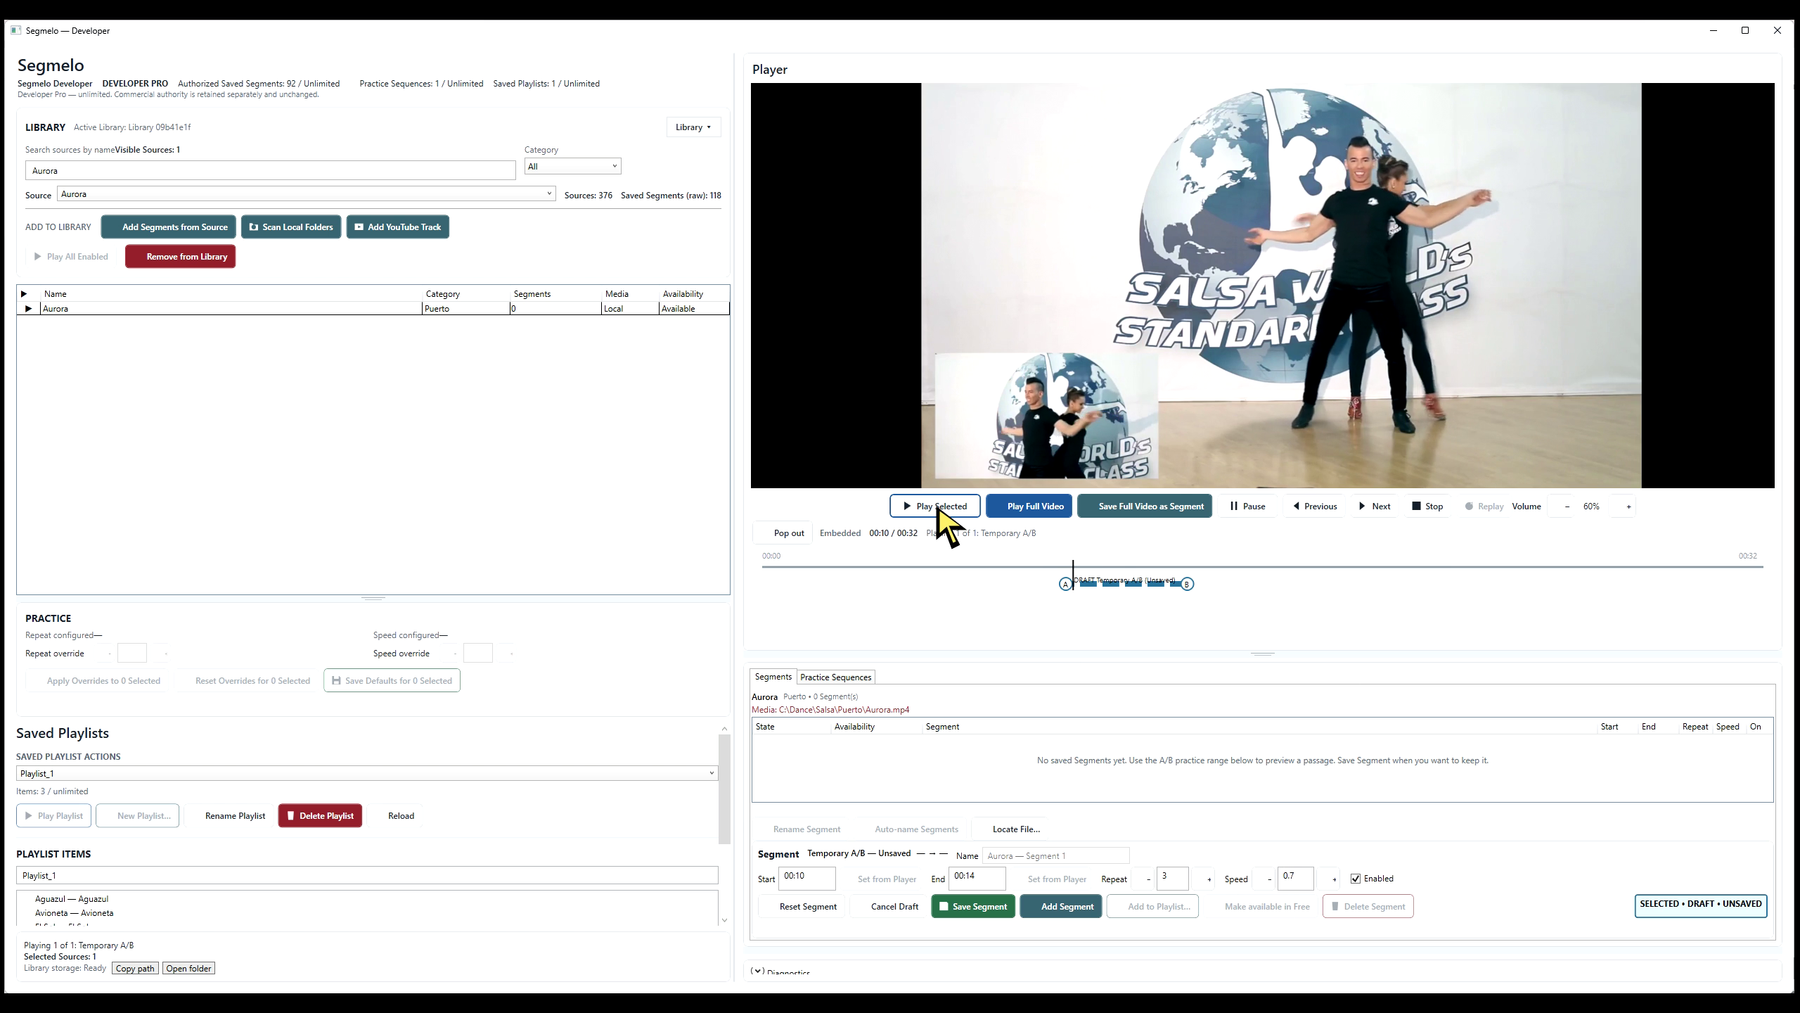Start playback with Play Full Video

1029,506
